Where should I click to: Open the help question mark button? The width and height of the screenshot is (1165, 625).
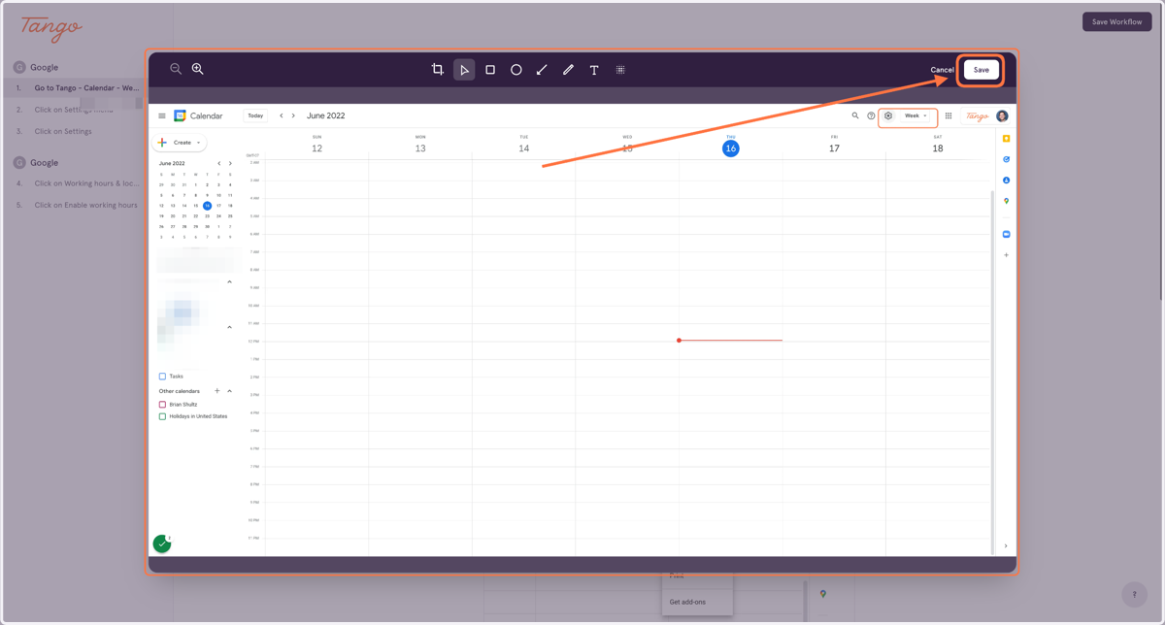click(1134, 595)
